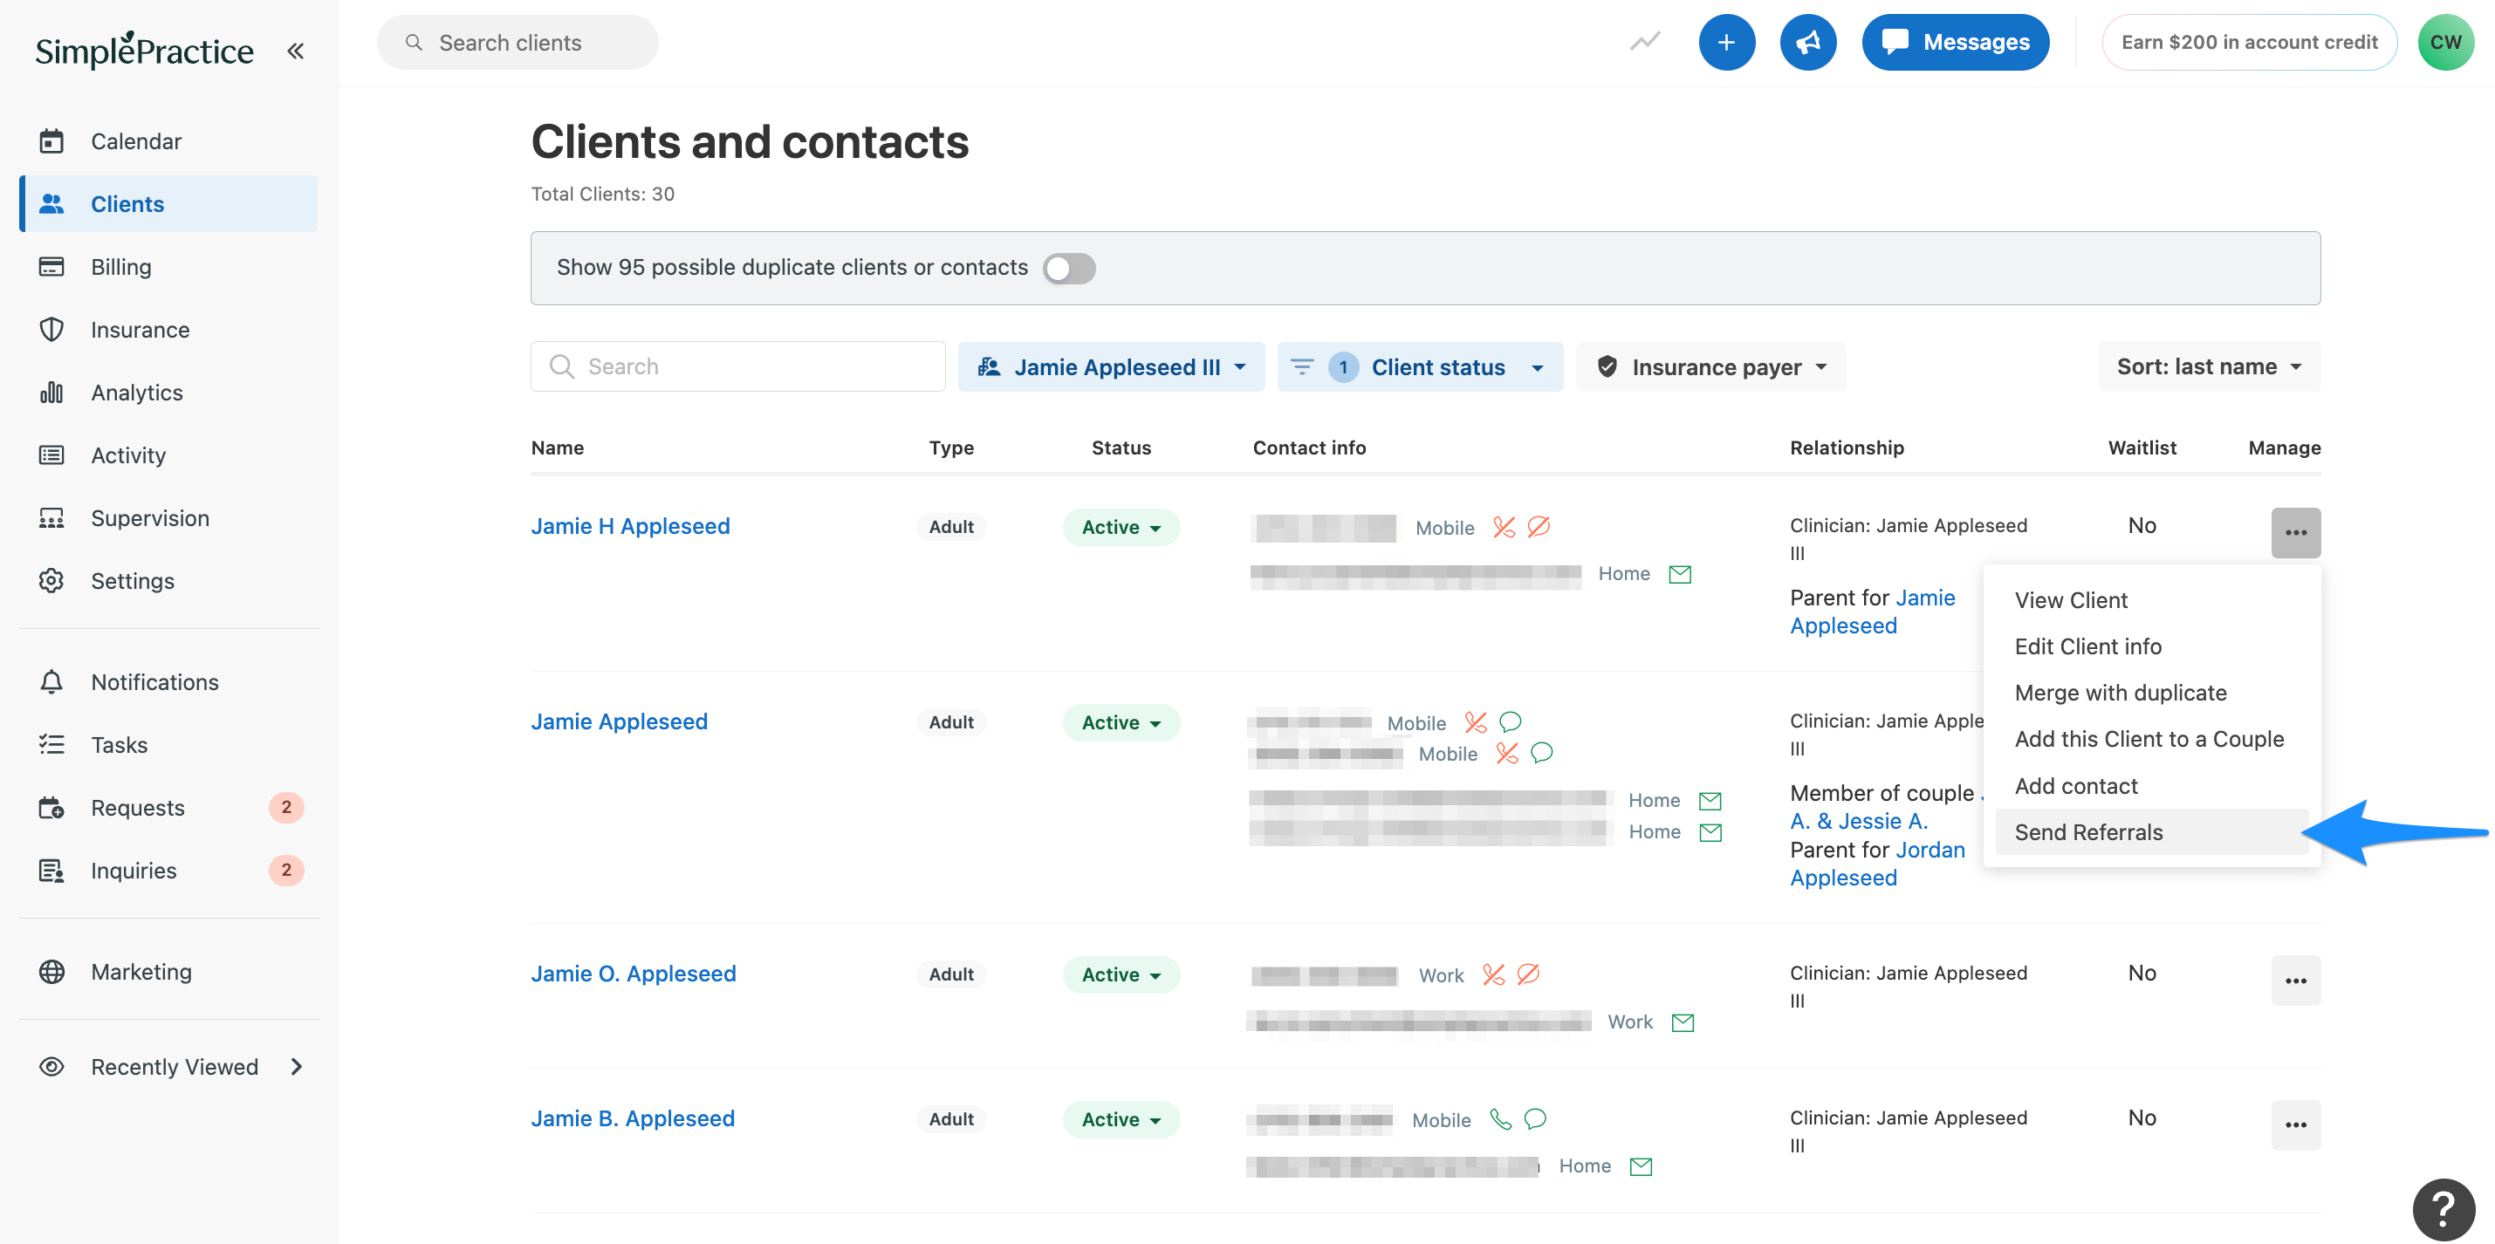Open Inquiries in the sidebar

coord(169,871)
